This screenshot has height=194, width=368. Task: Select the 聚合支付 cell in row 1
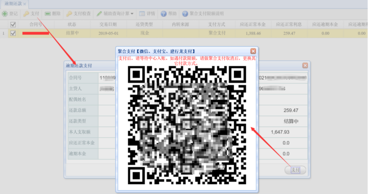click(217, 33)
